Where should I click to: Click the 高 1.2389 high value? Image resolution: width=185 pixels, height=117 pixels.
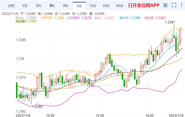[x=45, y=14]
